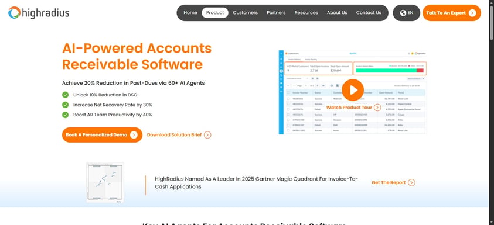Click the HighRadius Named As A Leader text
Image resolution: width=494 pixels, height=225 pixels.
click(257, 182)
